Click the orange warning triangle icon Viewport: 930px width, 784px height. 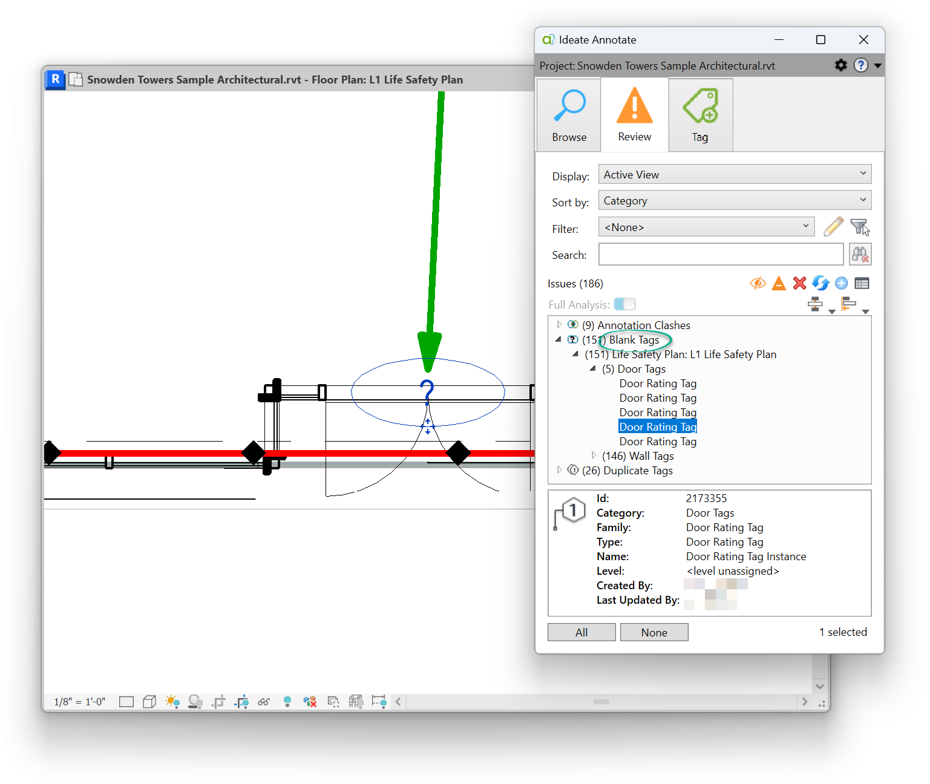pyautogui.click(x=779, y=283)
